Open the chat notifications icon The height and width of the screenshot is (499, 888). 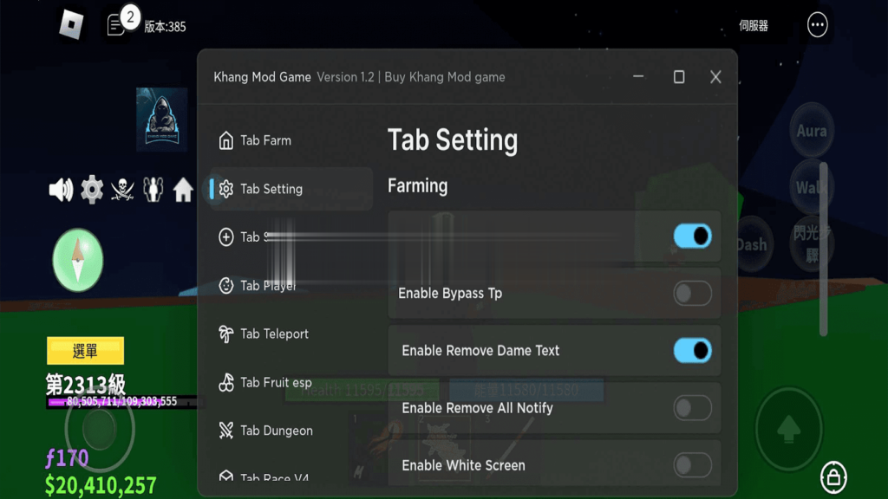(115, 25)
